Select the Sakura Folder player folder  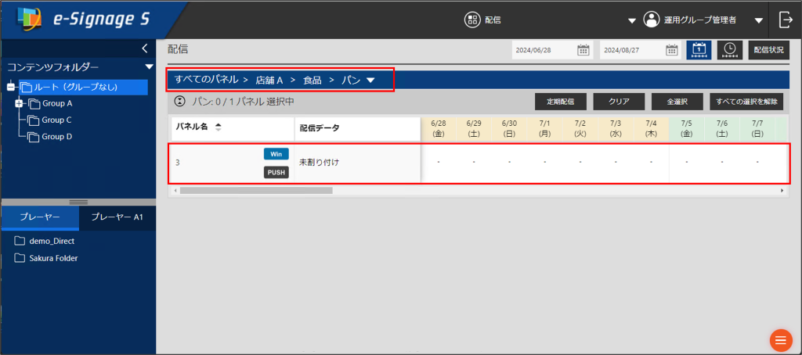(x=46, y=258)
